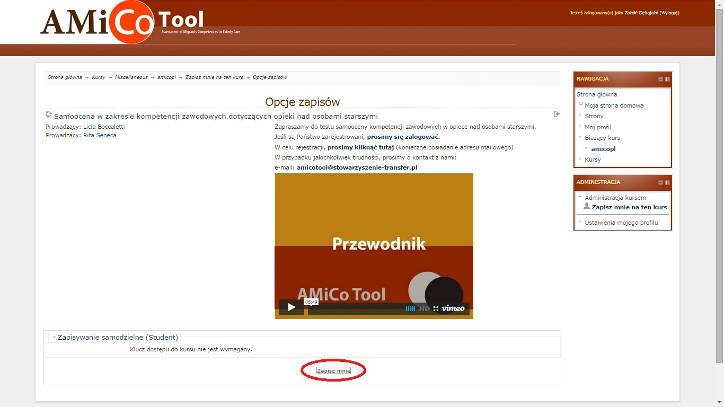
Task: Open the logged-in user's profile name
Action: coord(641,13)
